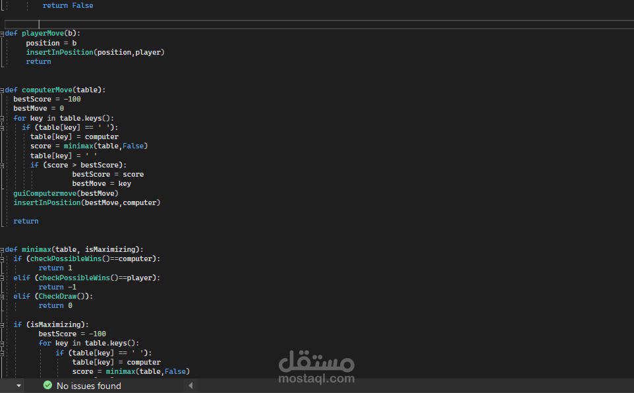Click the 'bestMove = 0' line
Image resolution: width=634 pixels, height=393 pixels.
point(38,108)
